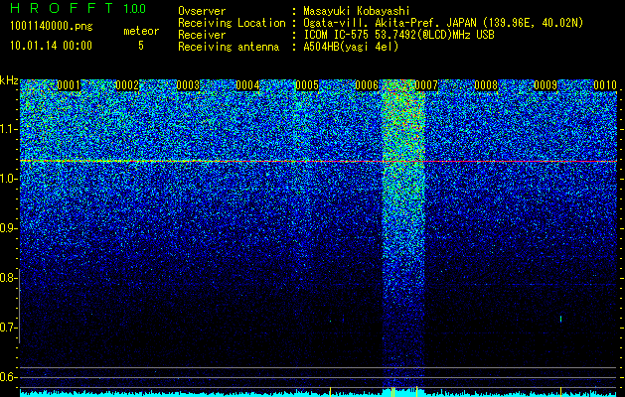
Task: Click the Ovserver label
Action: click(202, 11)
